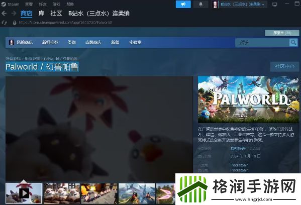Screen dimensions: 301x205
Task: Open the 好友 menu
Action: coord(42,4)
